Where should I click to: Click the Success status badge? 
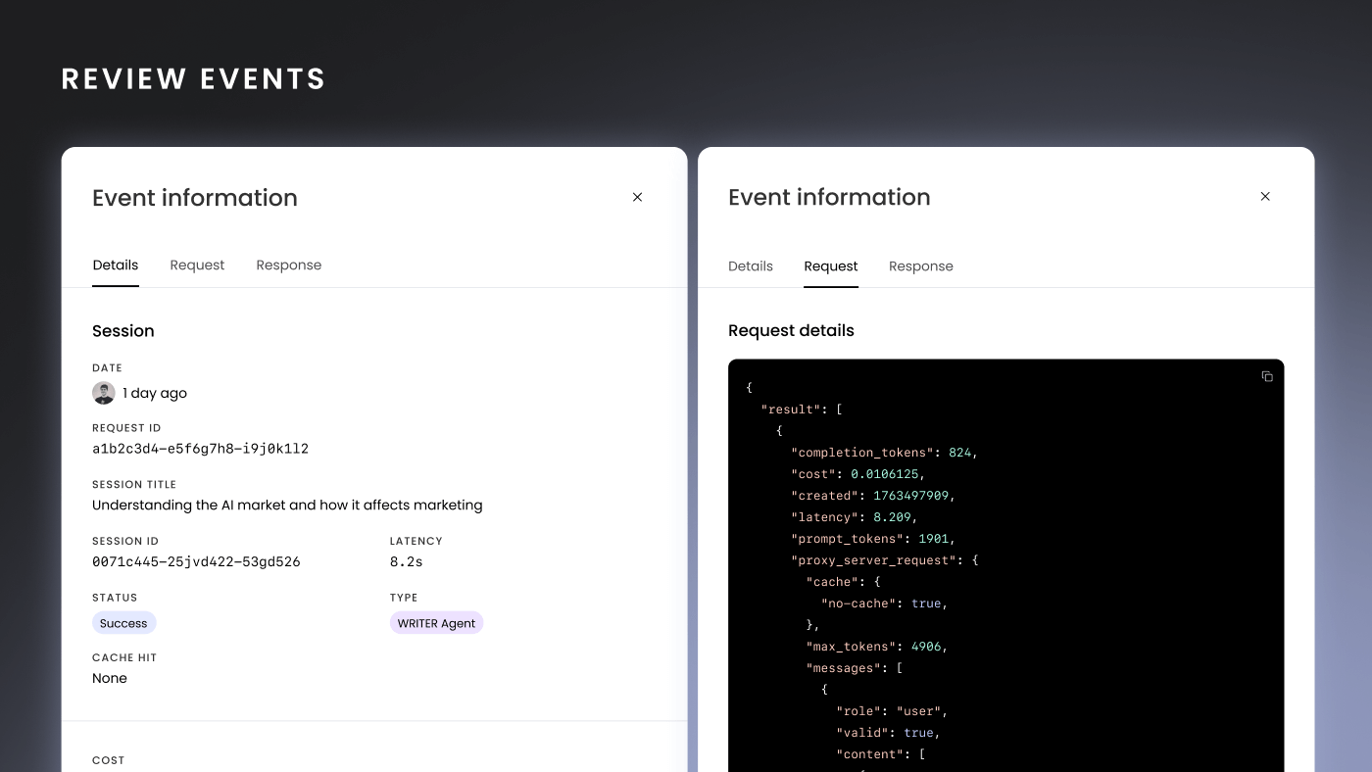123,623
